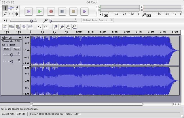Click the Cut scissors icon
This screenshot has height=118, width=184.
[5, 27]
